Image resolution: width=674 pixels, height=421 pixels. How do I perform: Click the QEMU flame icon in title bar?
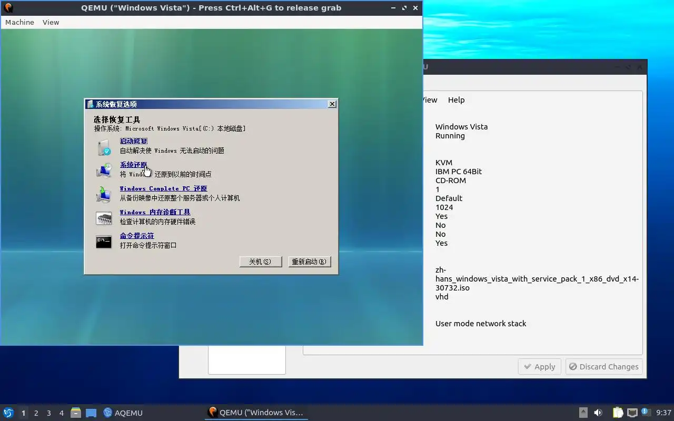pyautogui.click(x=8, y=8)
